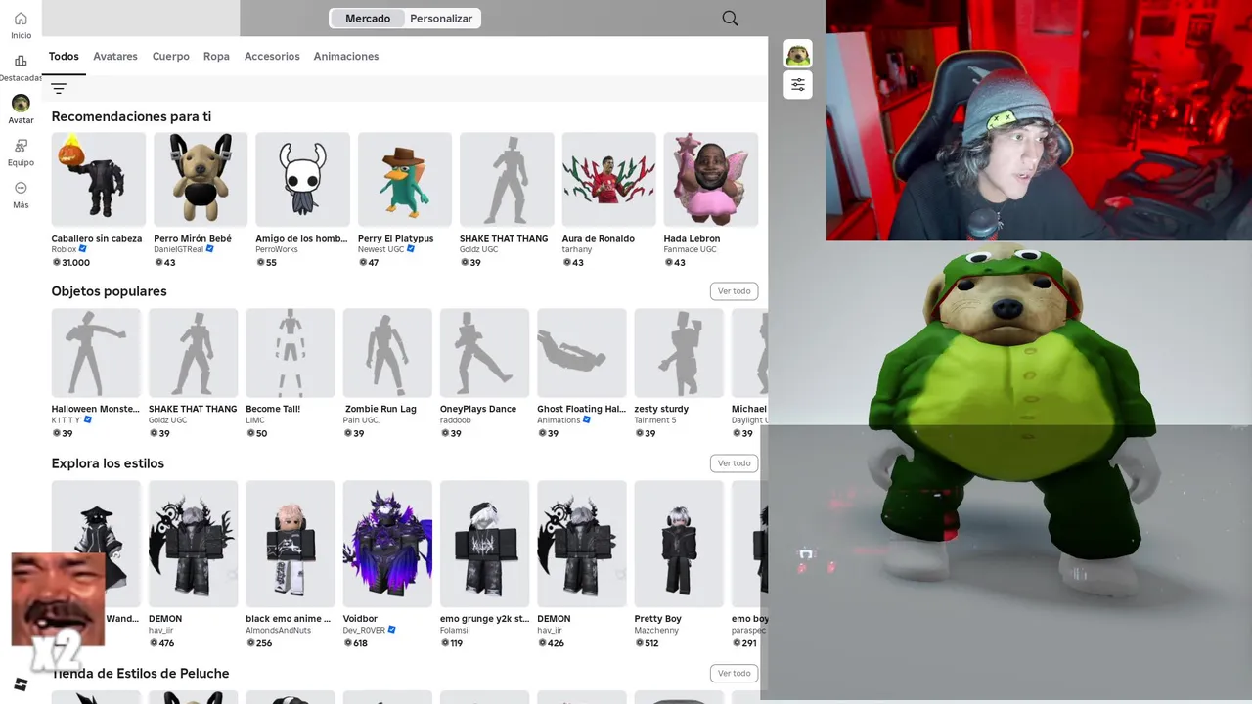Click creator link tarhany
Image resolution: width=1252 pixels, height=704 pixels.
click(x=577, y=249)
